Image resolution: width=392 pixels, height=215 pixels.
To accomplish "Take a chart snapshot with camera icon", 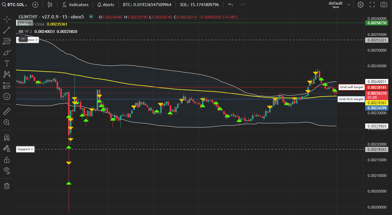I will coord(384,5).
